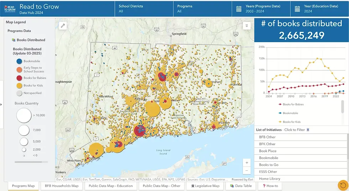
Task: Switch to the Programs Map tab
Action: pos(24,186)
